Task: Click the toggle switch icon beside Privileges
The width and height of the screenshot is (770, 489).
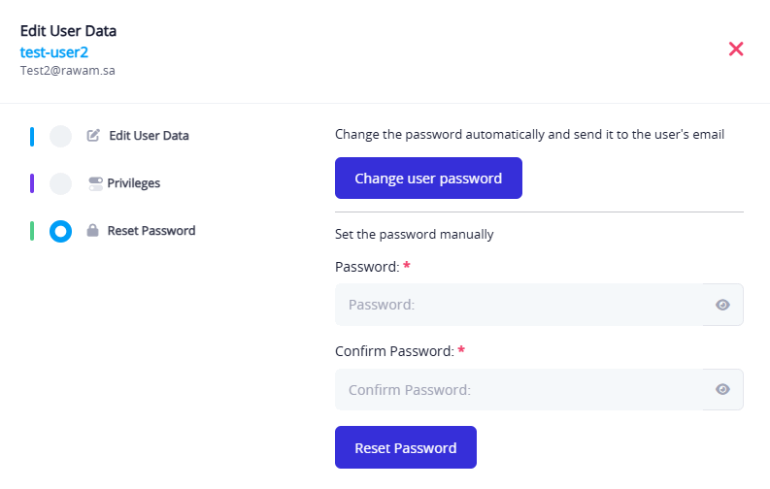Action: pyautogui.click(x=94, y=182)
